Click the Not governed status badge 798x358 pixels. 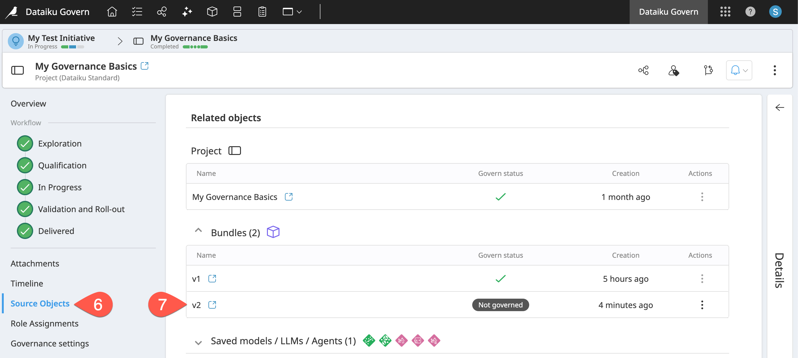point(500,305)
